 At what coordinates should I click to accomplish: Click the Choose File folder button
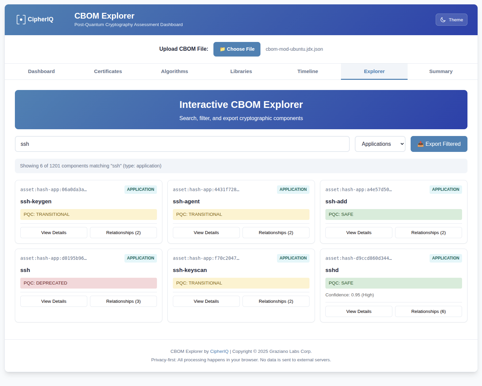point(237,49)
